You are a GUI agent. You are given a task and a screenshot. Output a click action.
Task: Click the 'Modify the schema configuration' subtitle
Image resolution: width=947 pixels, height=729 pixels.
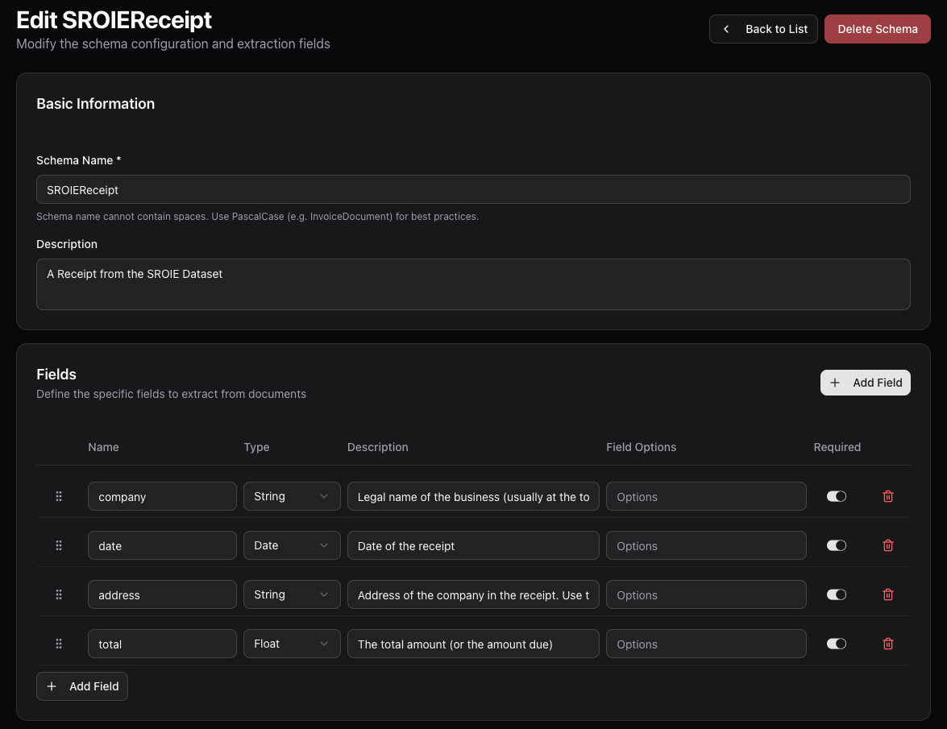click(x=172, y=44)
